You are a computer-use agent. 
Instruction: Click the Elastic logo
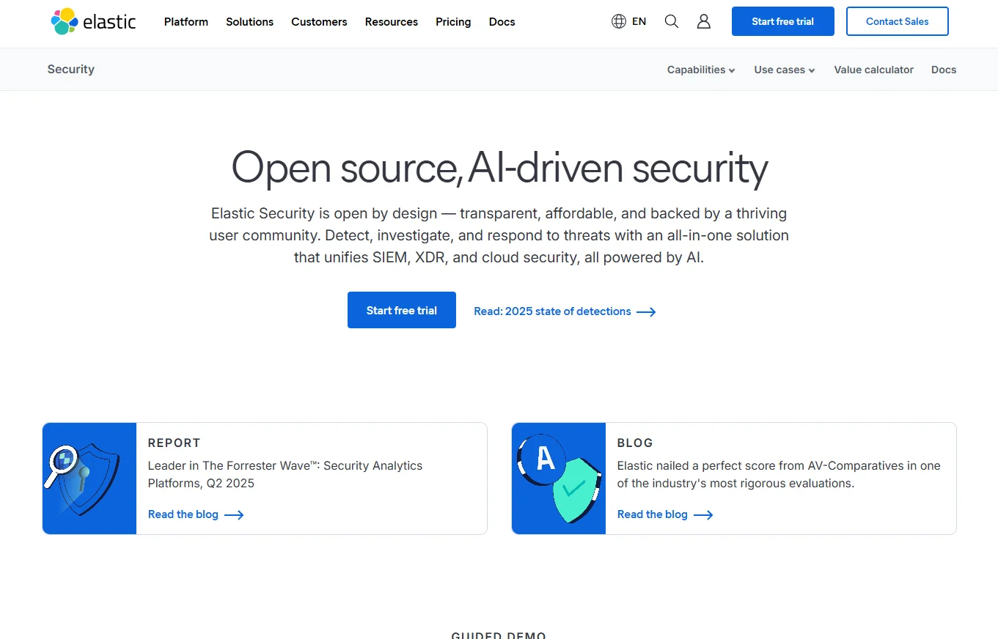[93, 21]
